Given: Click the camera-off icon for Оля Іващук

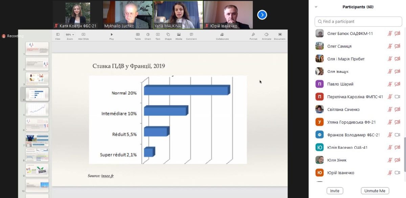Looking at the screenshot, I should point(398,72).
